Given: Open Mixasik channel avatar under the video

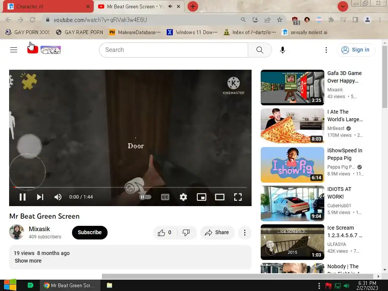Looking at the screenshot, I should [x=17, y=232].
